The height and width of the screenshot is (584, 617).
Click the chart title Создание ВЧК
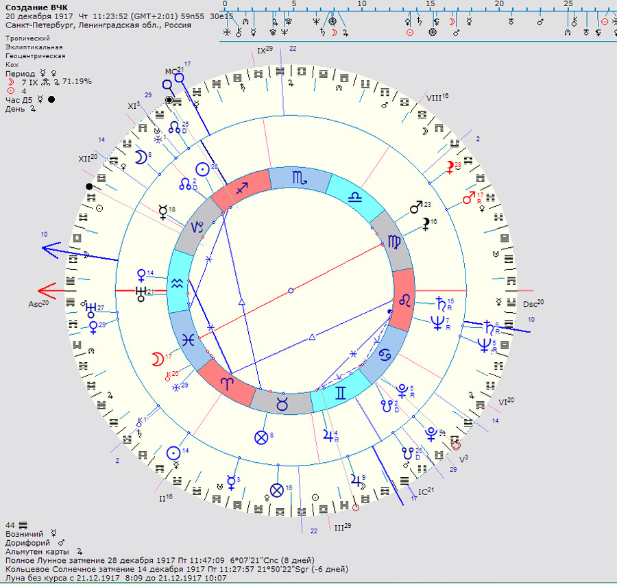(36, 8)
